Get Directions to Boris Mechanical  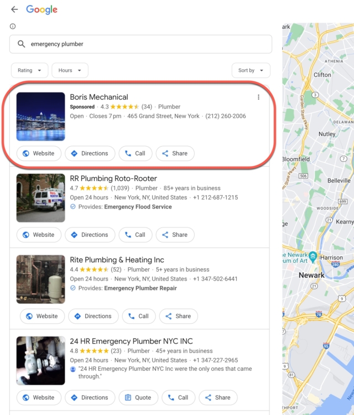[90, 153]
